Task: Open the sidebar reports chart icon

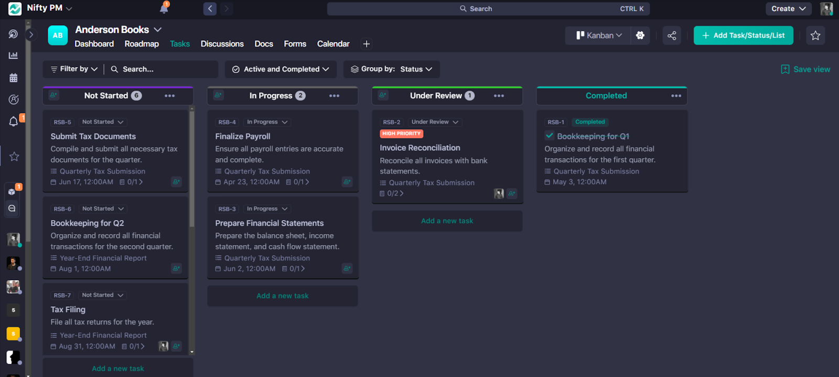Action: (x=13, y=56)
